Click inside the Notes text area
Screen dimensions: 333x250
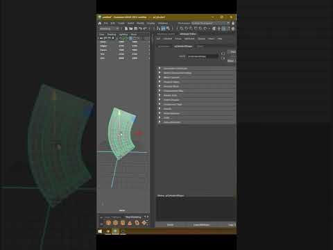coord(196,209)
